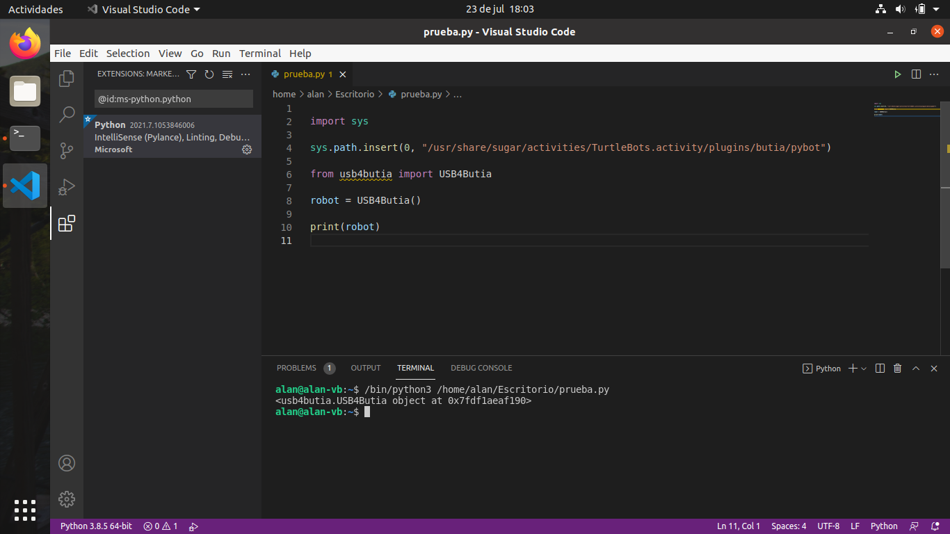Filter extensions with the funnel icon
Screen dimensions: 950x534
(x=191, y=74)
